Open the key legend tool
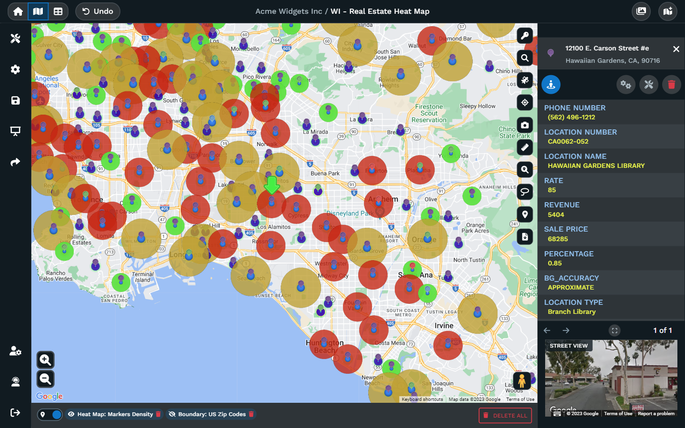The width and height of the screenshot is (685, 428). point(525,36)
